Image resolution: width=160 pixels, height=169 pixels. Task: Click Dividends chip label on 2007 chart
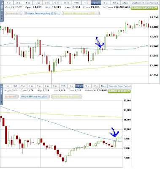[12, 13]
